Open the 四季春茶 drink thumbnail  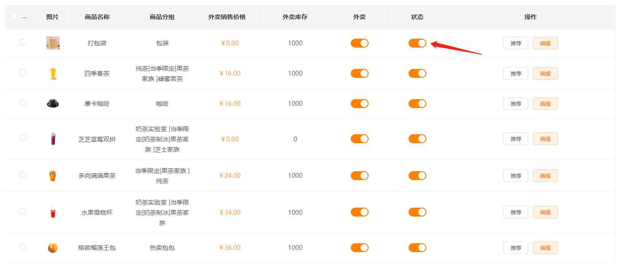click(x=53, y=73)
